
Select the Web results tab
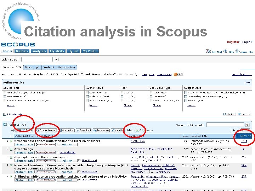[49, 67]
